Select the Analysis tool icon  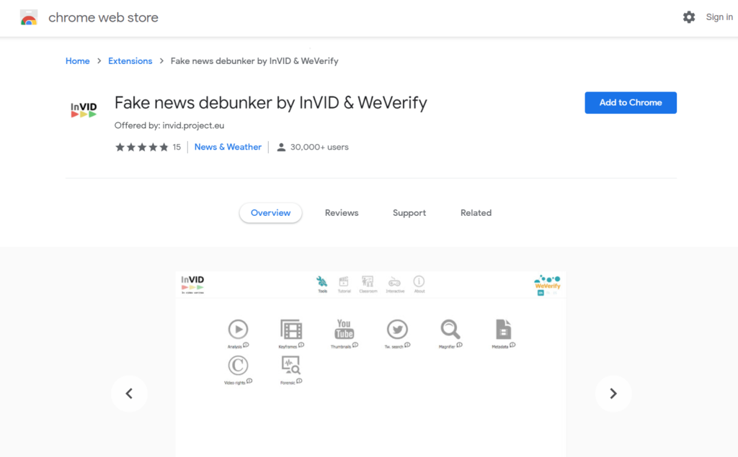tap(238, 327)
